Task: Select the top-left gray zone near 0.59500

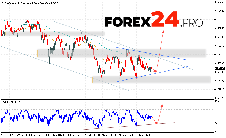Action: (x=53, y=34)
